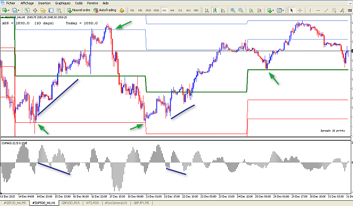Switch to GBPUSD,M15 chart tab

[x=71, y=203]
